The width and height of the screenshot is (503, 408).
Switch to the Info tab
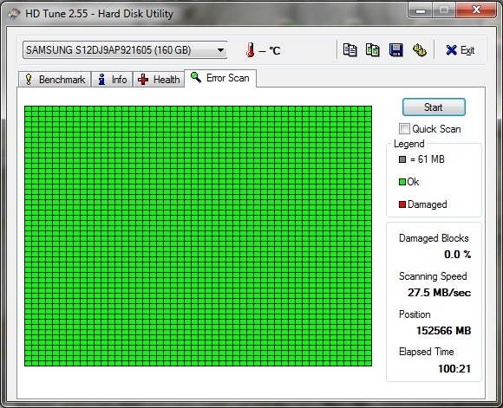pos(112,79)
